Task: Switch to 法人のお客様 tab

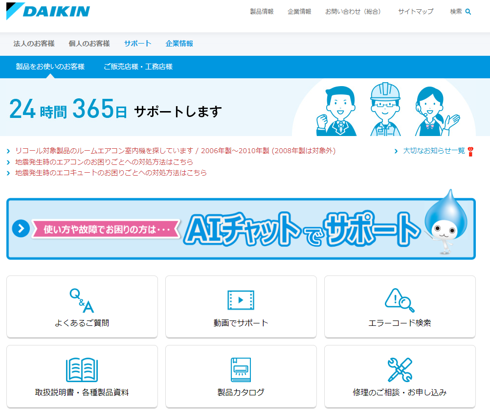Action: tap(34, 44)
